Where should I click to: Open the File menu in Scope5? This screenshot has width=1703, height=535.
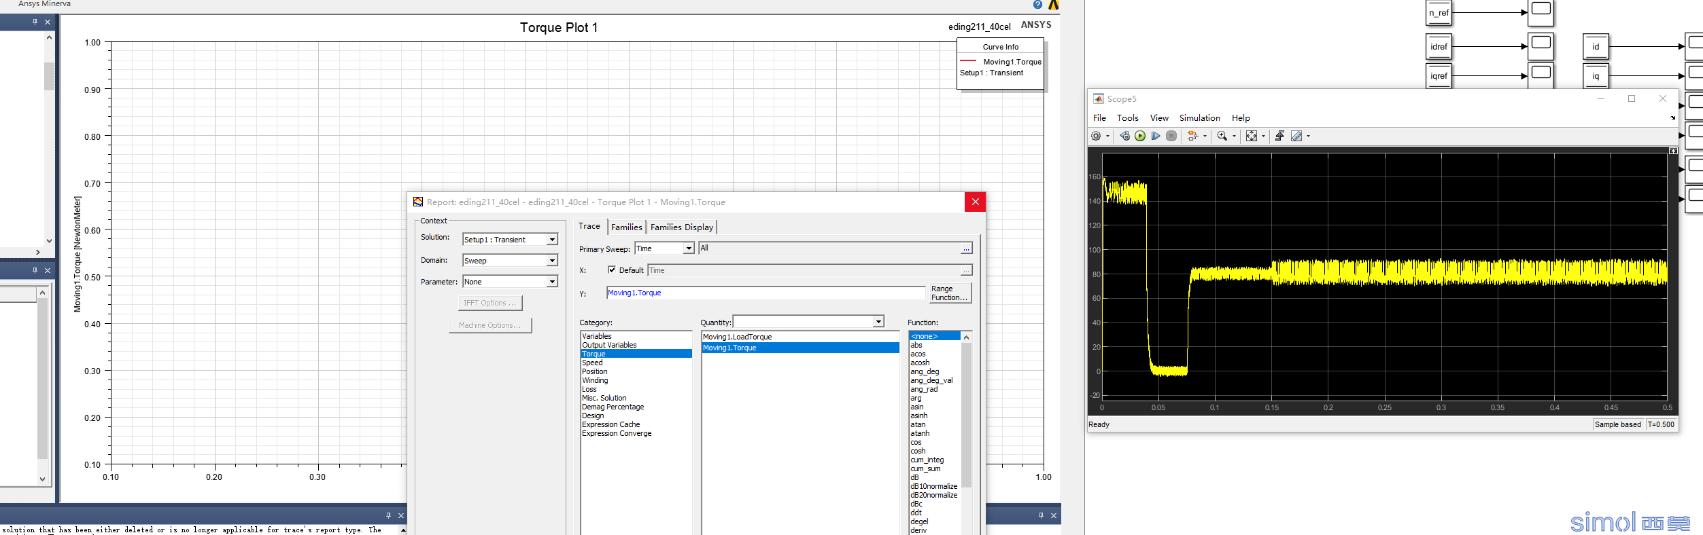[x=1099, y=118]
